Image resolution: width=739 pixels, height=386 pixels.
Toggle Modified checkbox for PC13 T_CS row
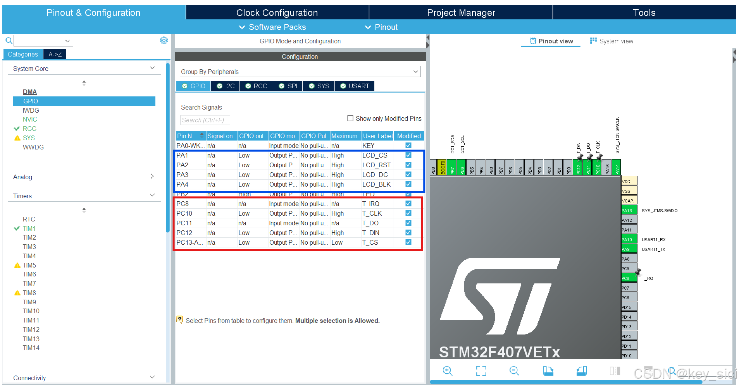click(x=408, y=242)
